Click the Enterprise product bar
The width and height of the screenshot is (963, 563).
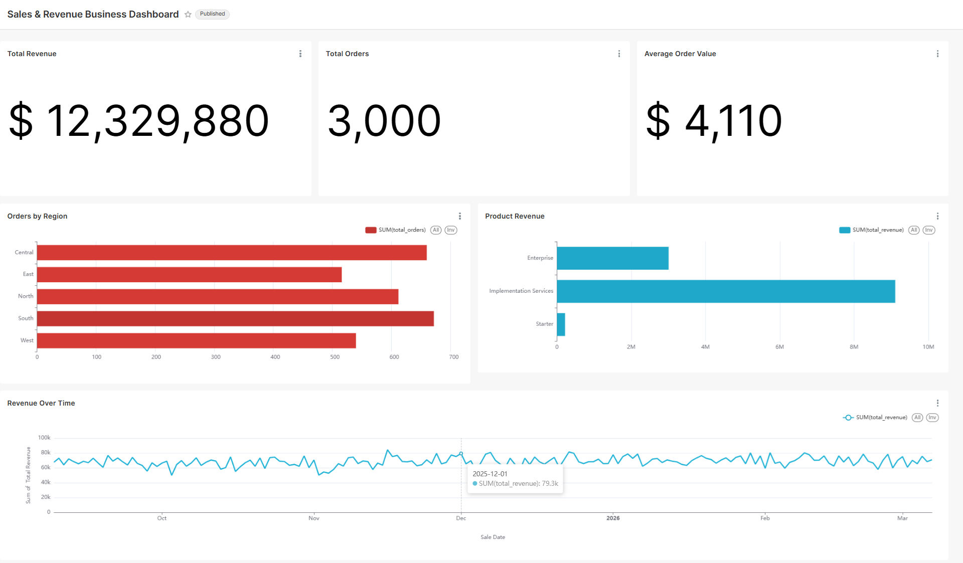[x=612, y=258]
